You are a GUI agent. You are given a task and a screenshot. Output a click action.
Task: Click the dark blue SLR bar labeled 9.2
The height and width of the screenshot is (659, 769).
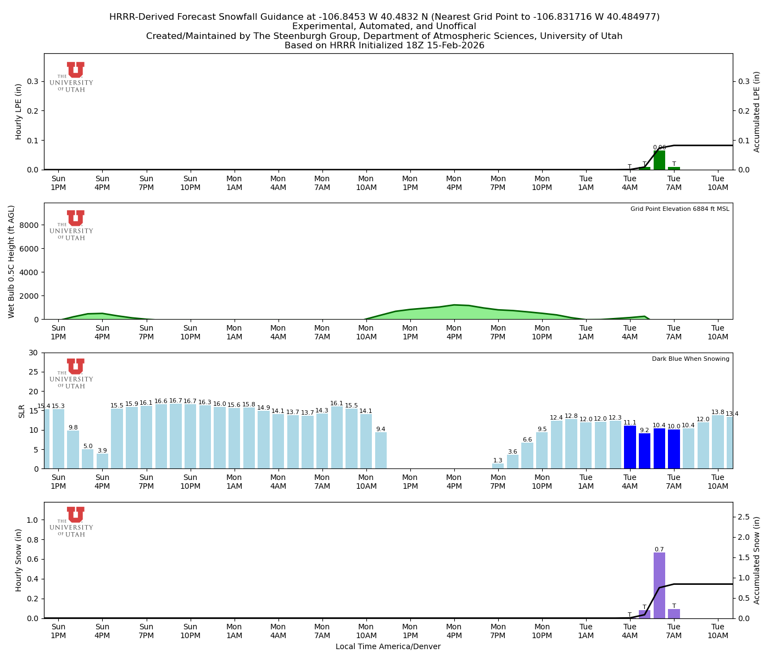[645, 450]
